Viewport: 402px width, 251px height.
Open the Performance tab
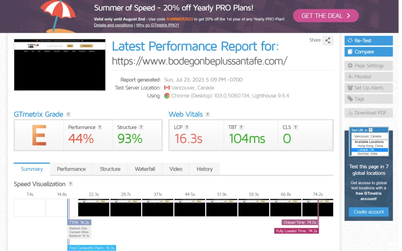(x=71, y=169)
